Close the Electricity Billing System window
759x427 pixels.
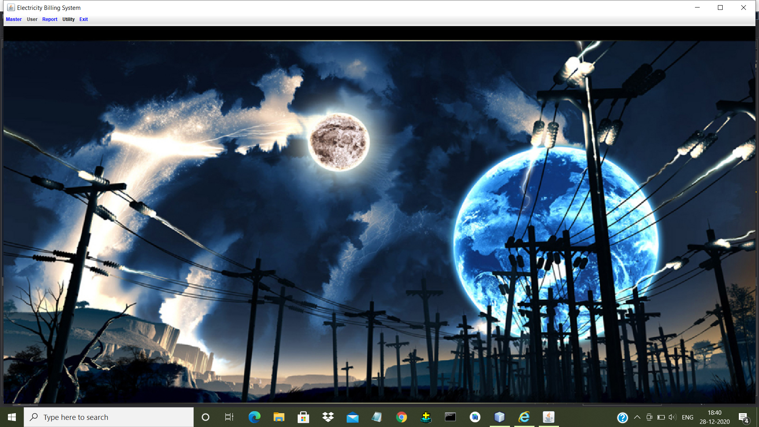743,8
